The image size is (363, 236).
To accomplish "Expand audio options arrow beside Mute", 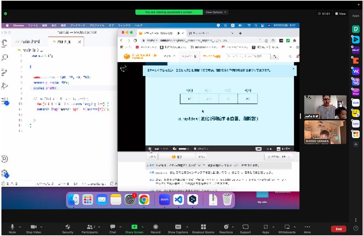I will pyautogui.click(x=20, y=227).
